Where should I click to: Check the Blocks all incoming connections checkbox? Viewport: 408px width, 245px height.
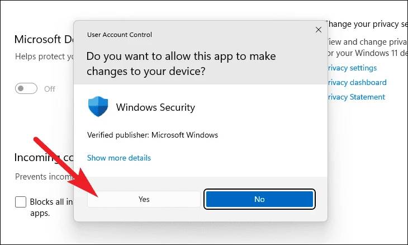(x=21, y=202)
